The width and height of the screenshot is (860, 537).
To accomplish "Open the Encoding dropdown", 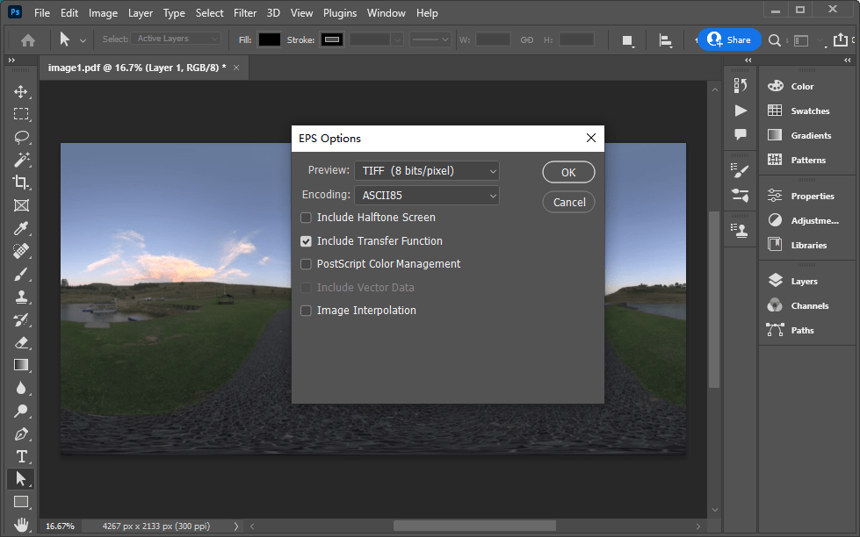I will tap(427, 194).
